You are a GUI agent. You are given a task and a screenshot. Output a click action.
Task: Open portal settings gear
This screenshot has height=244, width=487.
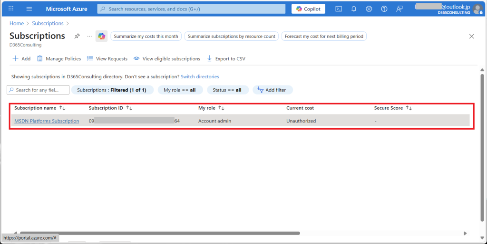point(369,9)
